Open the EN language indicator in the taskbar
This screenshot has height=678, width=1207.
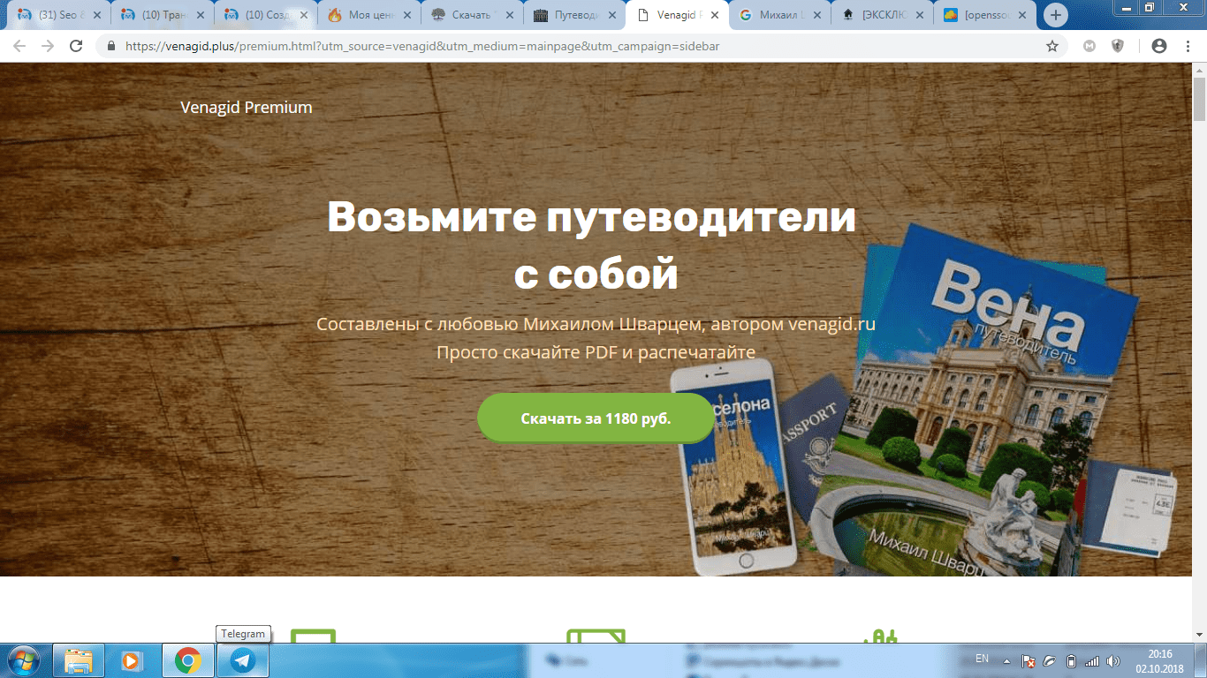[982, 659]
